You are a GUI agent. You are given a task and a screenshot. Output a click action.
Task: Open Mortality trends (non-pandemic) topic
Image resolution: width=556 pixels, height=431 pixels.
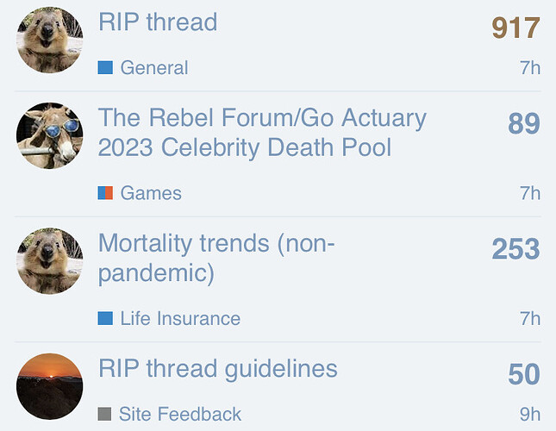(216, 258)
